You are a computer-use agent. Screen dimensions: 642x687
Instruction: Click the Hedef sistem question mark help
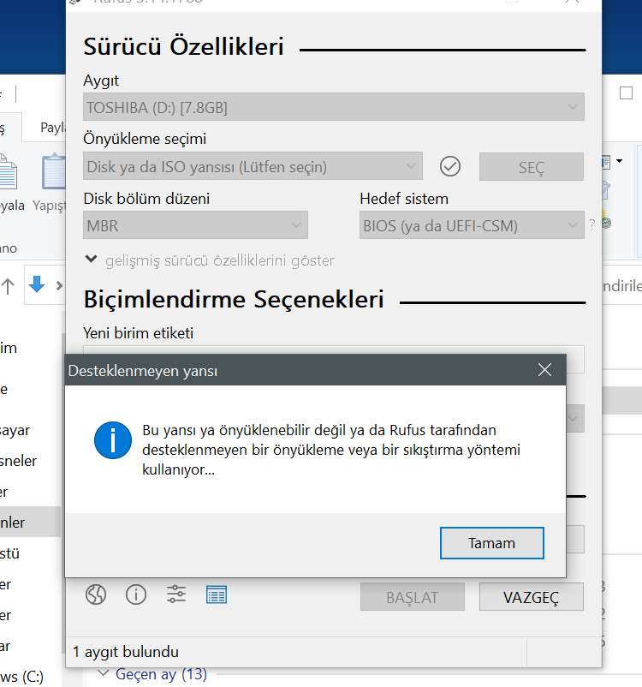(x=592, y=225)
